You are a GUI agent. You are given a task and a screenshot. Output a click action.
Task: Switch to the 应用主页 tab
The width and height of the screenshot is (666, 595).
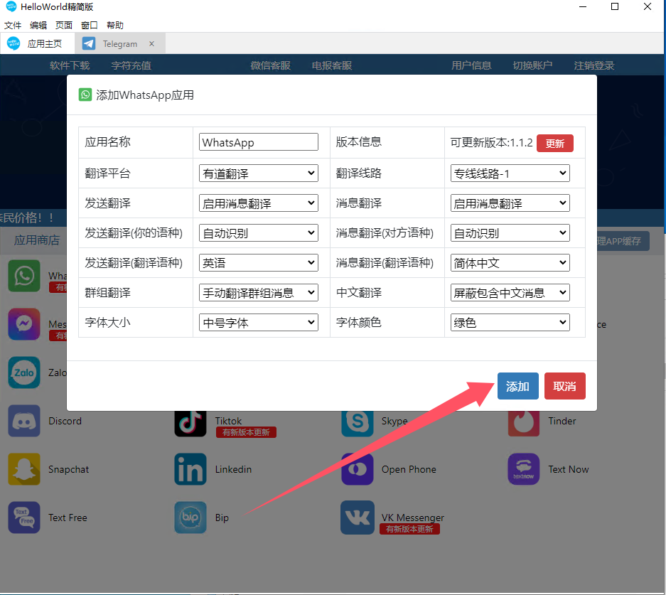click(38, 43)
